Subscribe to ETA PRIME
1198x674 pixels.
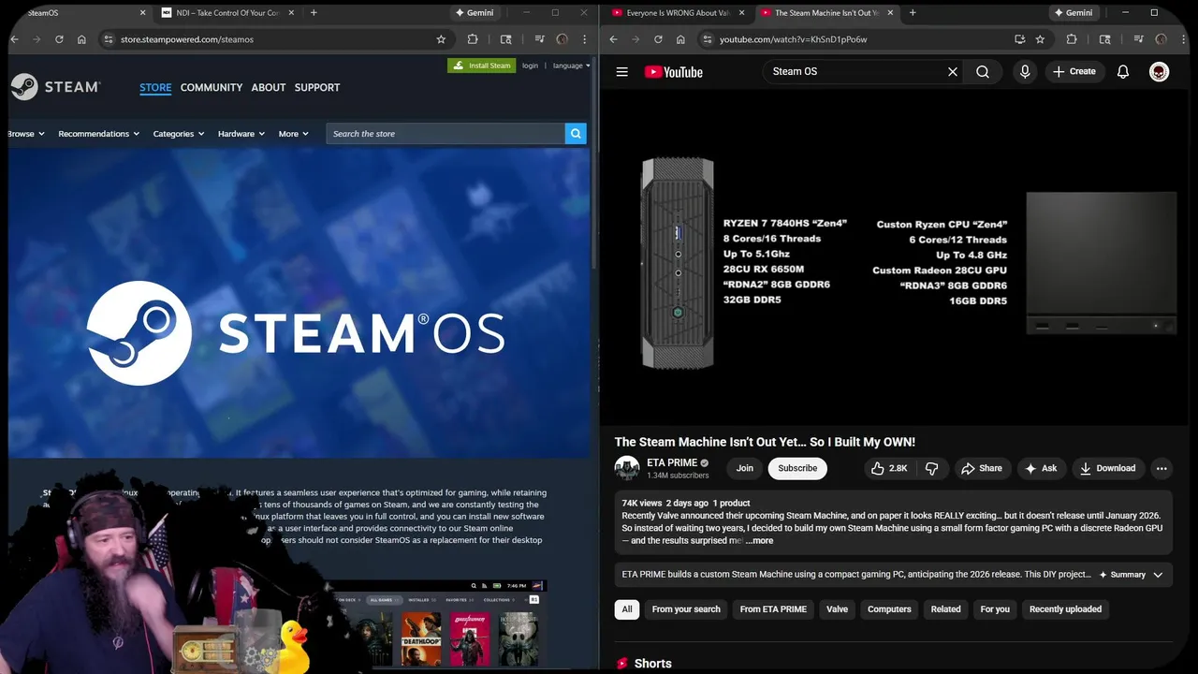(x=797, y=468)
